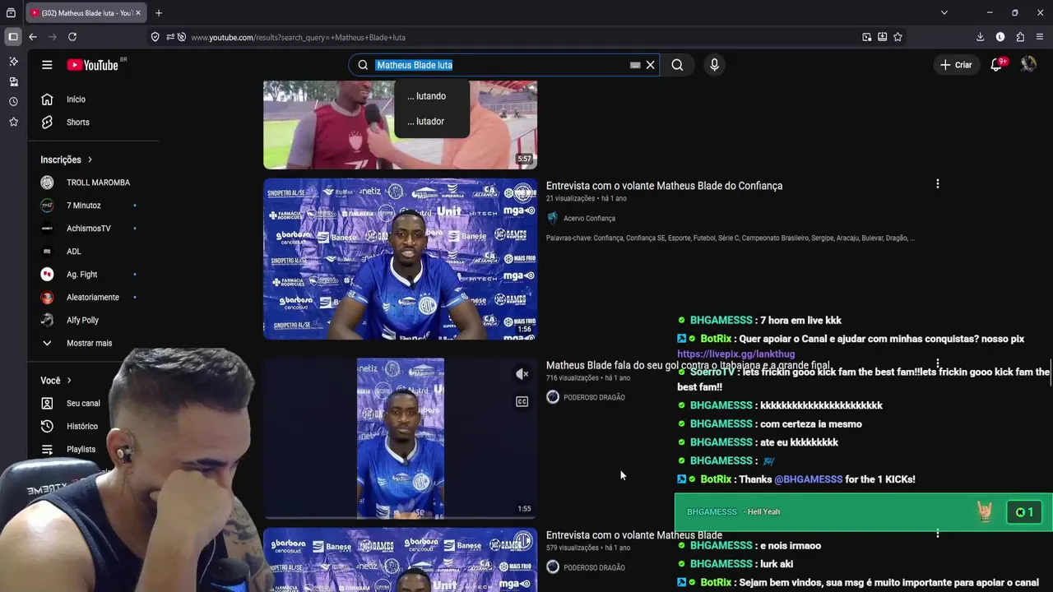Screen dimensions: 1053x592
Task: Expand the list all tabs chevron
Action: 944,13
